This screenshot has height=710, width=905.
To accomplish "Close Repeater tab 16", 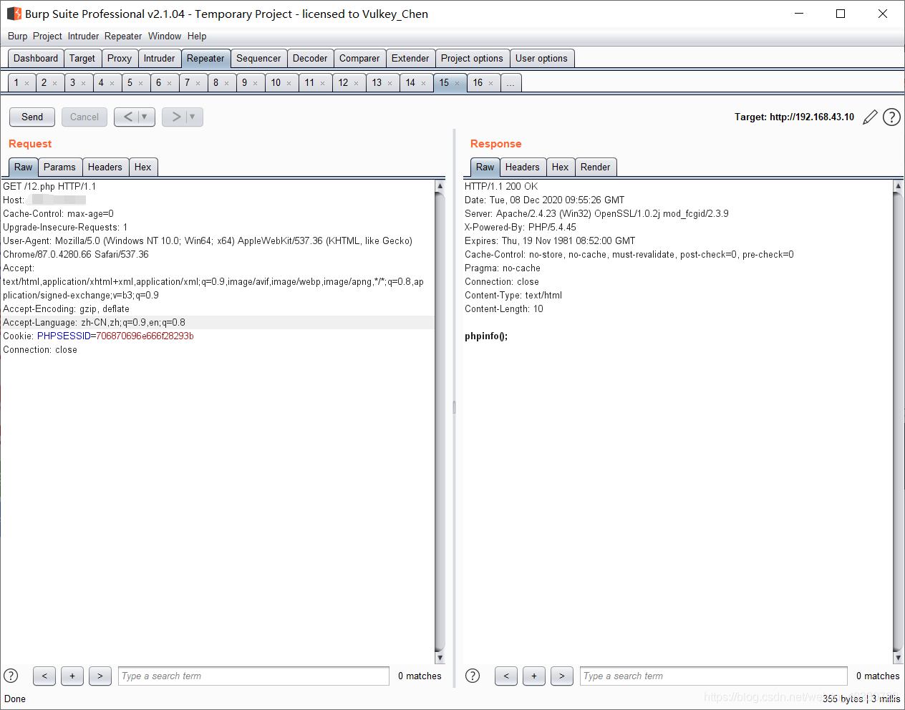I will (490, 84).
